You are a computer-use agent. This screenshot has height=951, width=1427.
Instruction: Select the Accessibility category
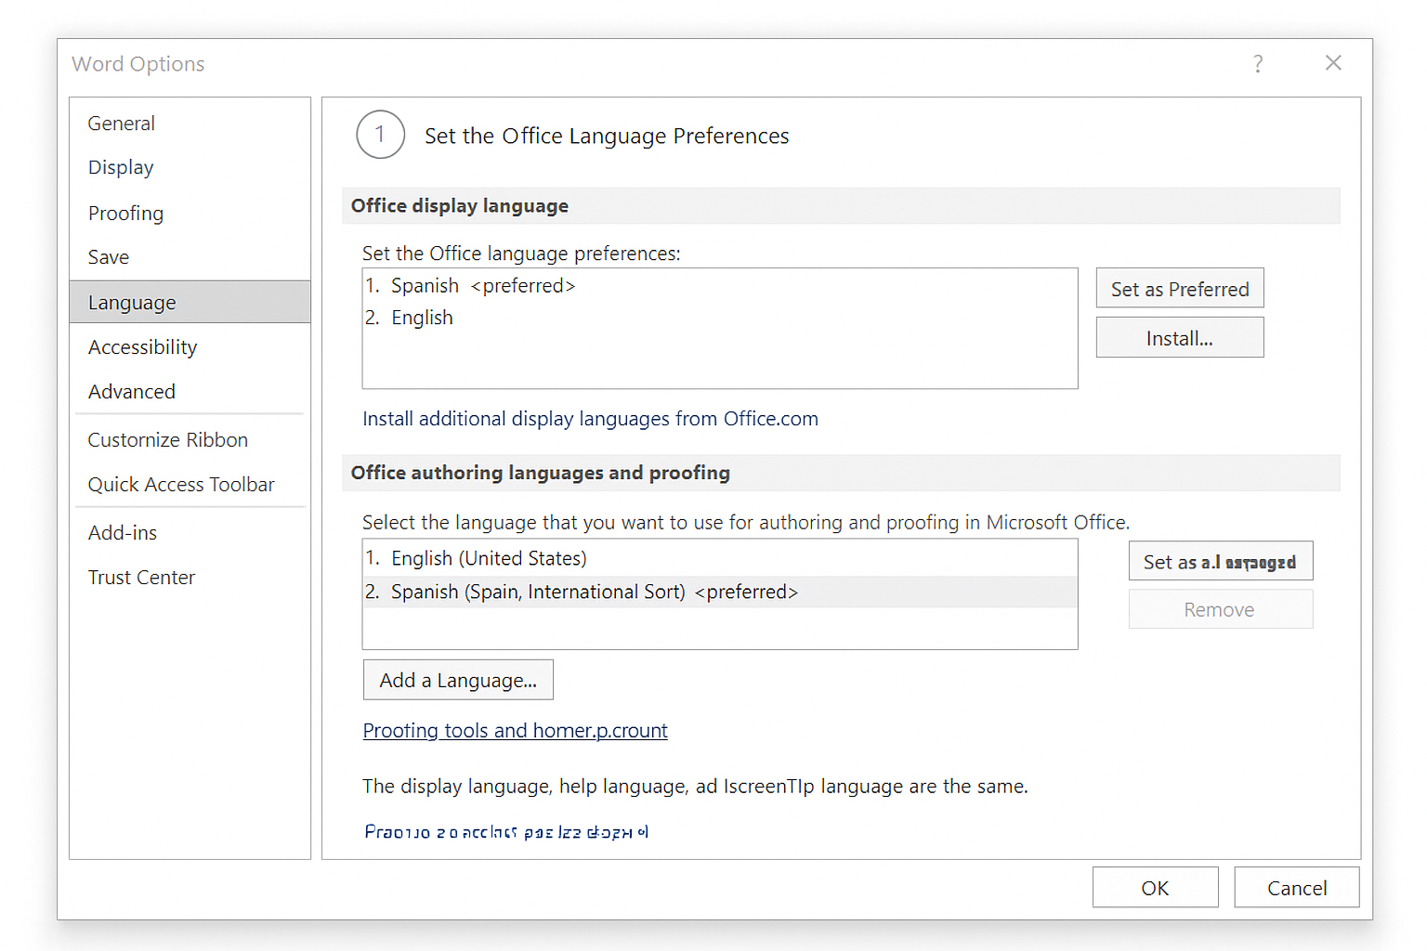point(142,347)
